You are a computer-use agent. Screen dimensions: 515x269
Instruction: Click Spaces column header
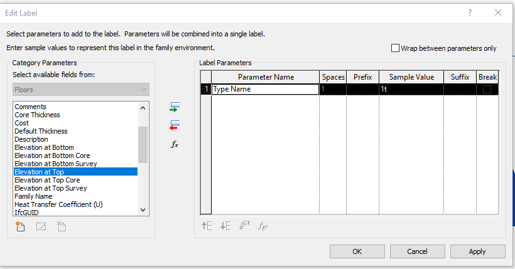click(333, 77)
